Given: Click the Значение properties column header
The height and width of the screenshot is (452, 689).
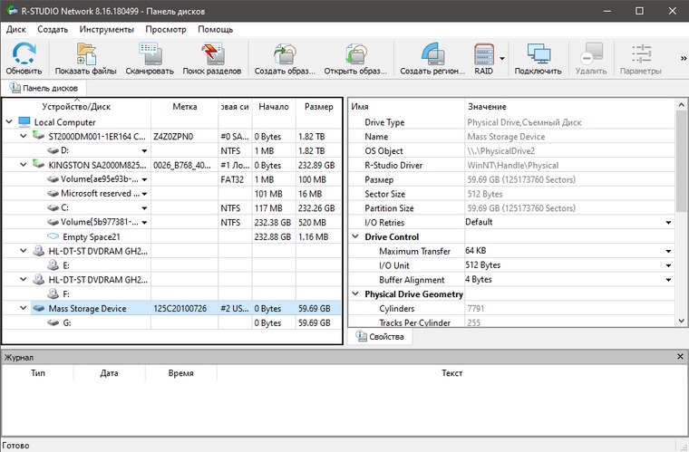Looking at the screenshot, I should (570, 107).
